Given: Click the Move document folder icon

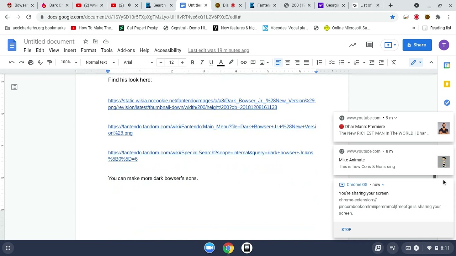Looking at the screenshot, I should 95,42.
